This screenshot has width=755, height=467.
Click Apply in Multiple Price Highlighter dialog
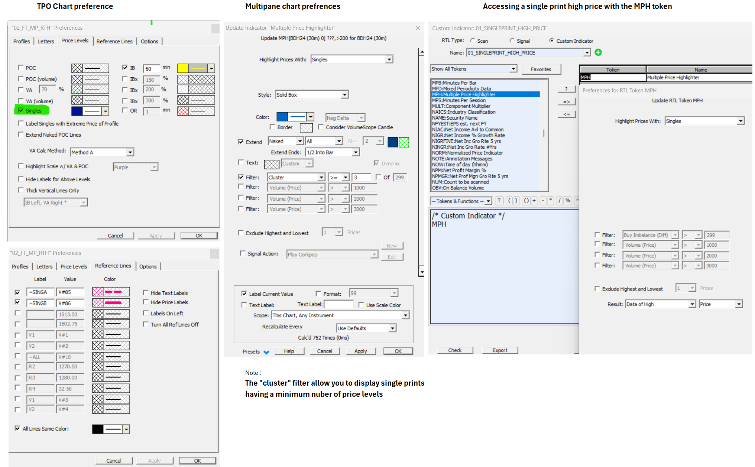pyautogui.click(x=360, y=351)
